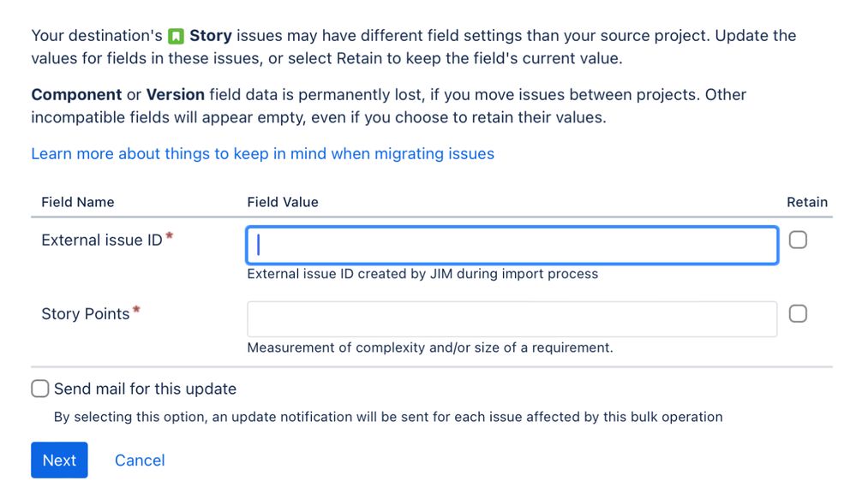Image resolution: width=856 pixels, height=487 pixels.
Task: Select the Story Points field label
Action: (x=86, y=314)
